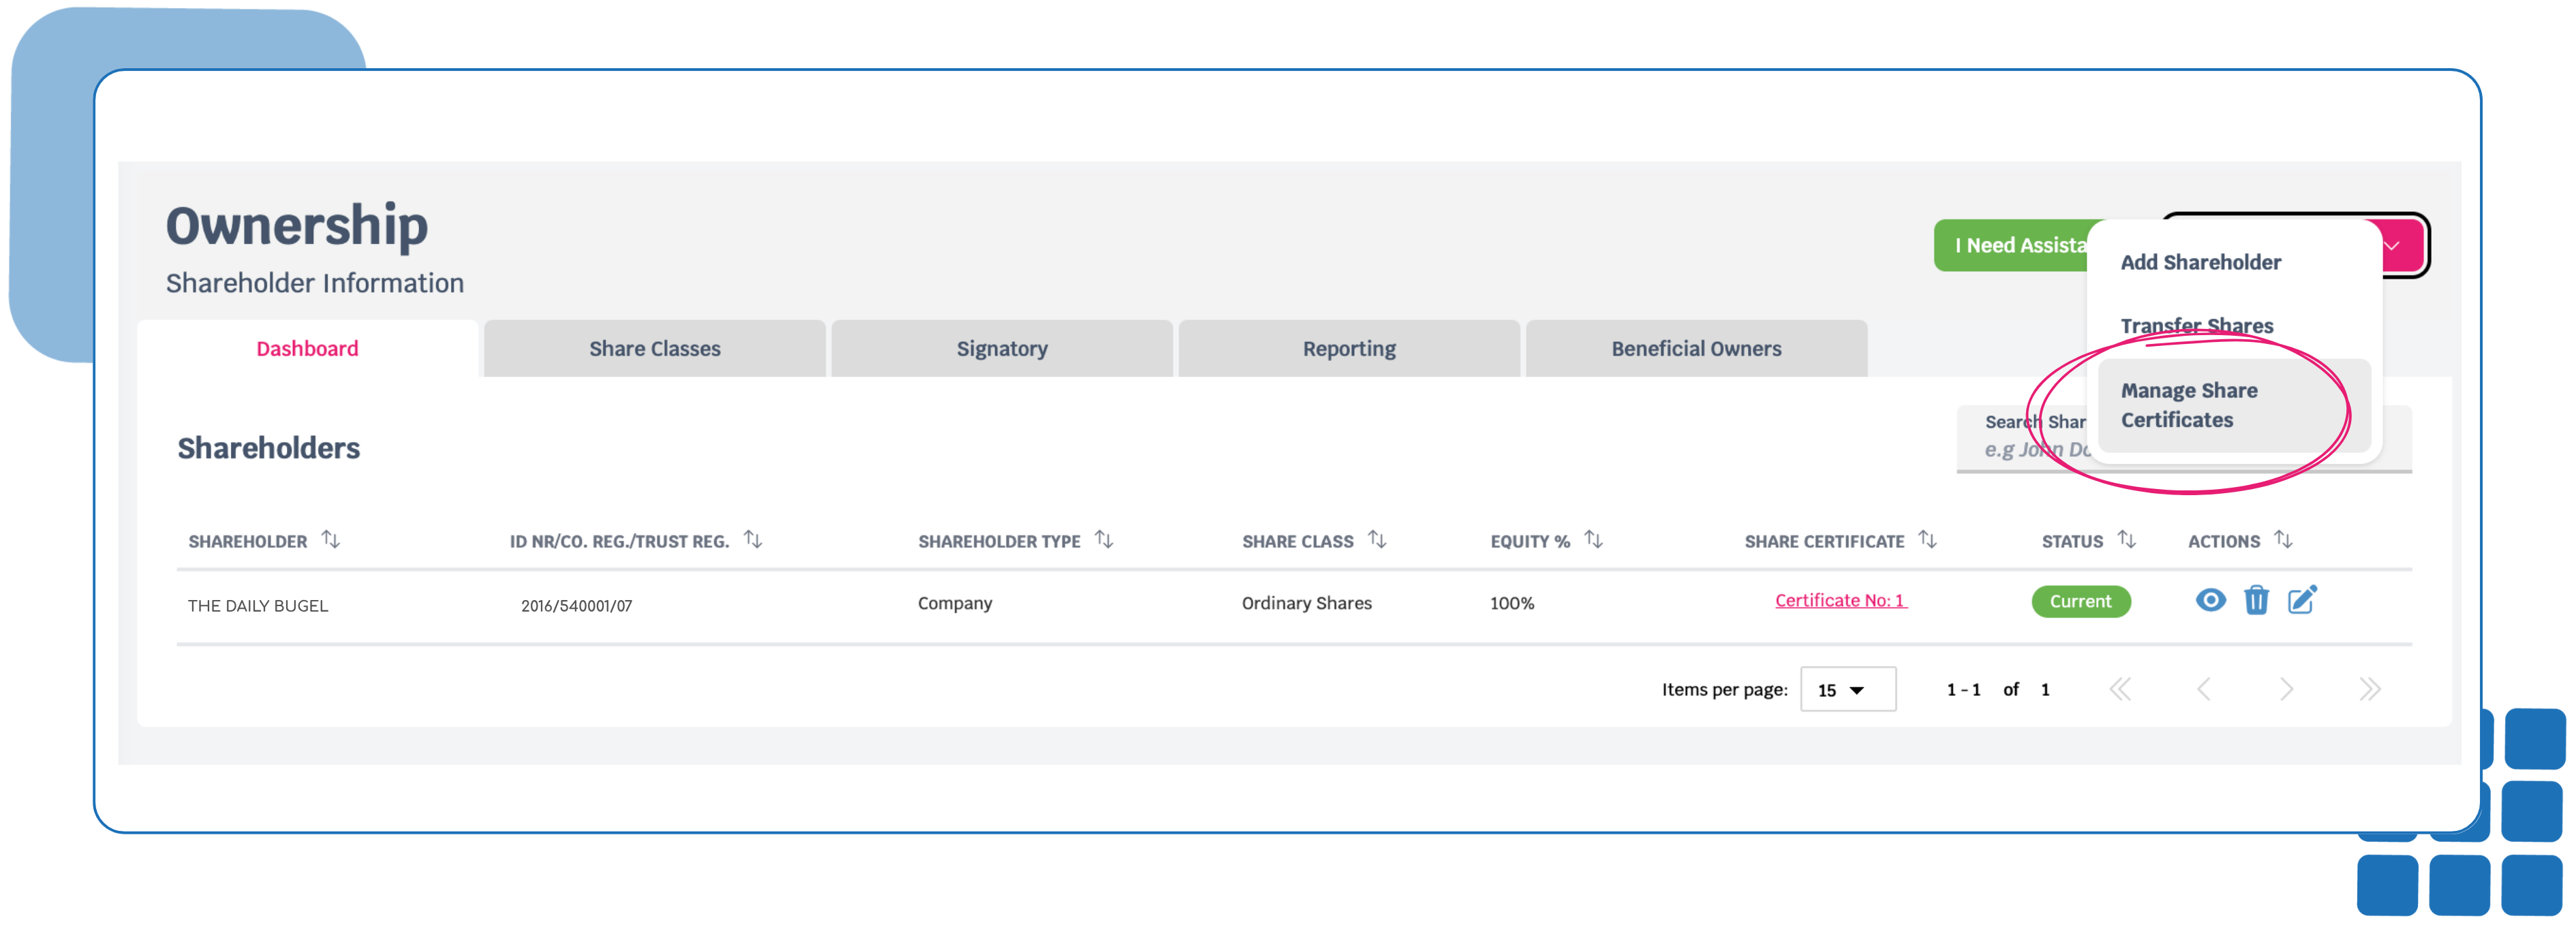This screenshot has width=2576, height=927.
Task: Sort by Share Certificate column arrows
Action: (1927, 540)
